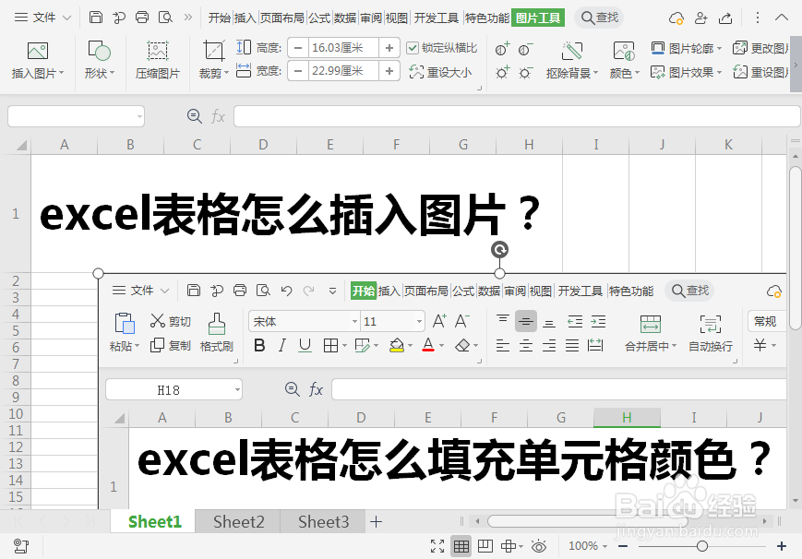Click the Save icon in quick access toolbar
This screenshot has width=802, height=559.
tap(95, 17)
